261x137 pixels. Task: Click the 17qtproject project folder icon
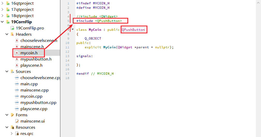pos(8,10)
